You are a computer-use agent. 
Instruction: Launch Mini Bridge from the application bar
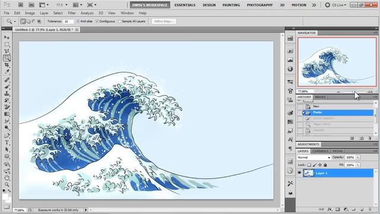pos(31,5)
